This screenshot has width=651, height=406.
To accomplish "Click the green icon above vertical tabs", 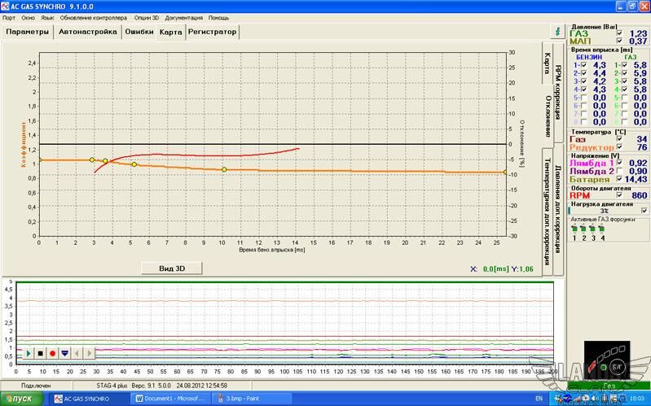I will 557,32.
